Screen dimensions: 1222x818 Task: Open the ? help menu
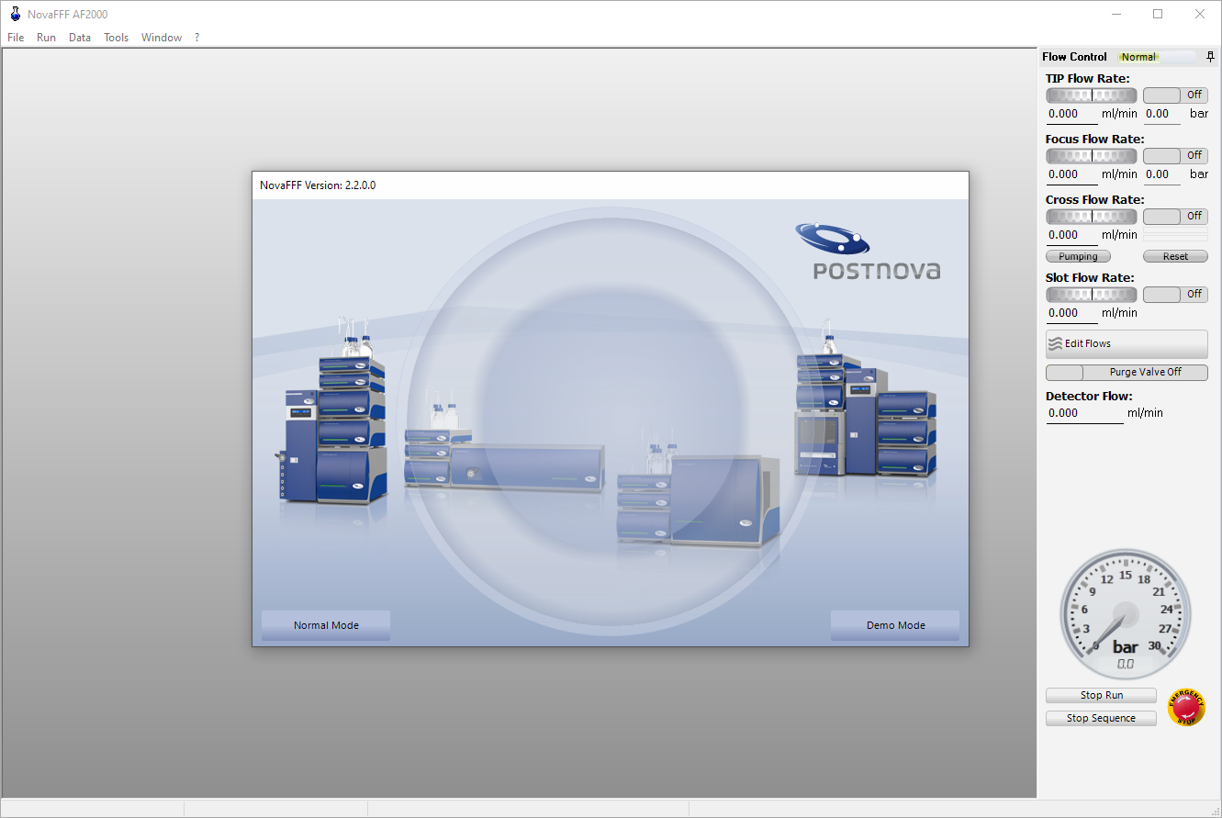point(196,38)
